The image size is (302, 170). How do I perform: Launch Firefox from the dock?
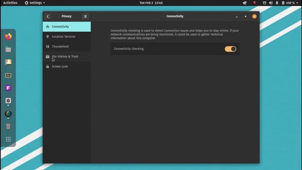click(x=8, y=37)
